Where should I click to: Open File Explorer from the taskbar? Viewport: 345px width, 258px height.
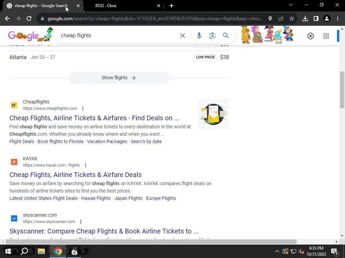tap(41, 251)
